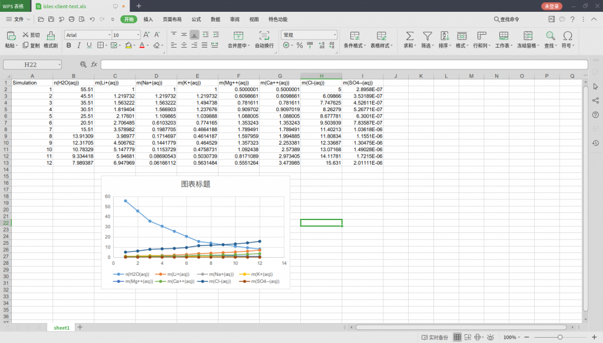The height and width of the screenshot is (343, 603).
Task: Open the 工作表 worksheet tool
Action: click(503, 40)
